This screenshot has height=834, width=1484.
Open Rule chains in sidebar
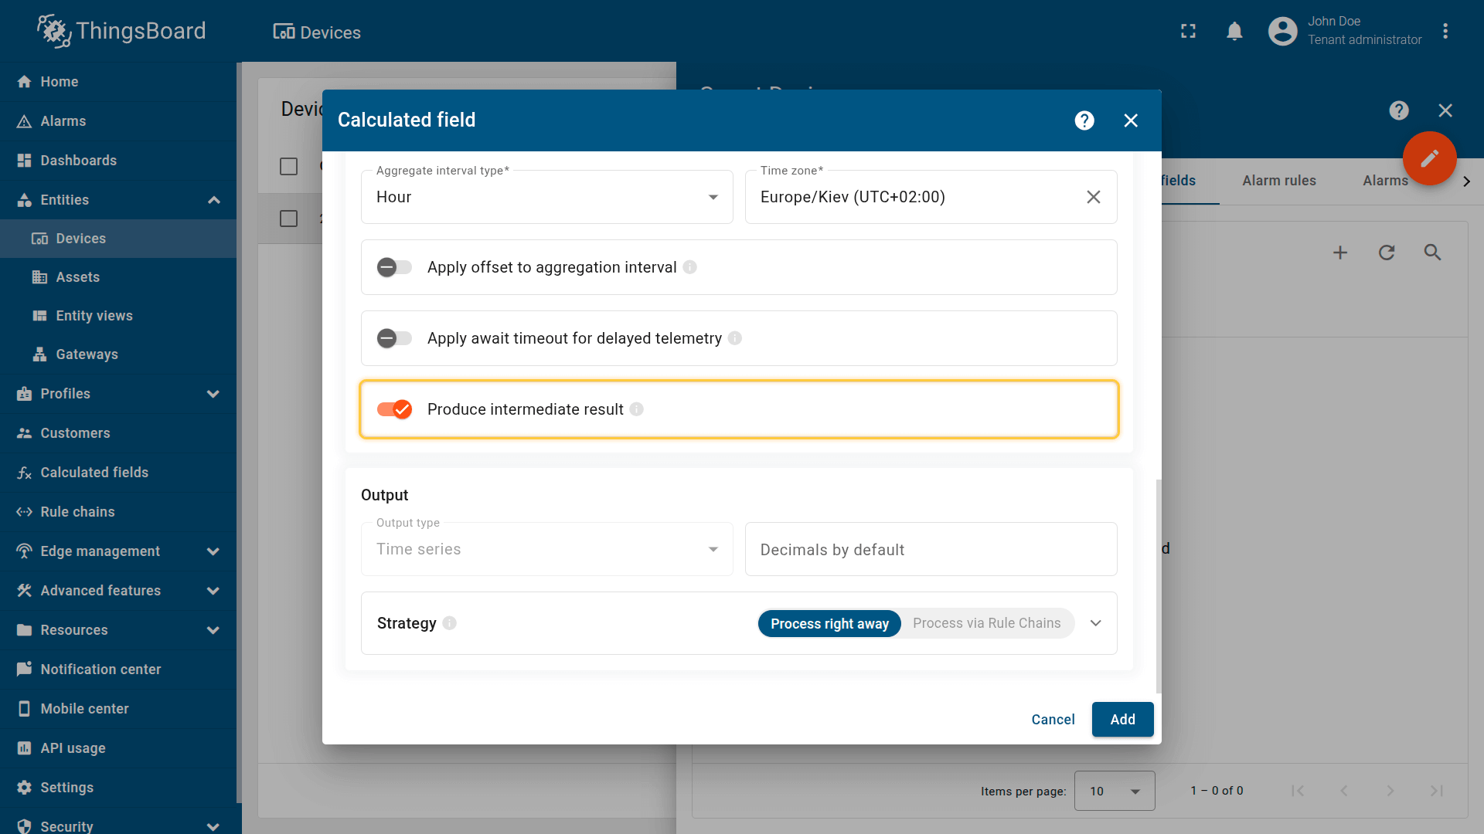point(77,512)
